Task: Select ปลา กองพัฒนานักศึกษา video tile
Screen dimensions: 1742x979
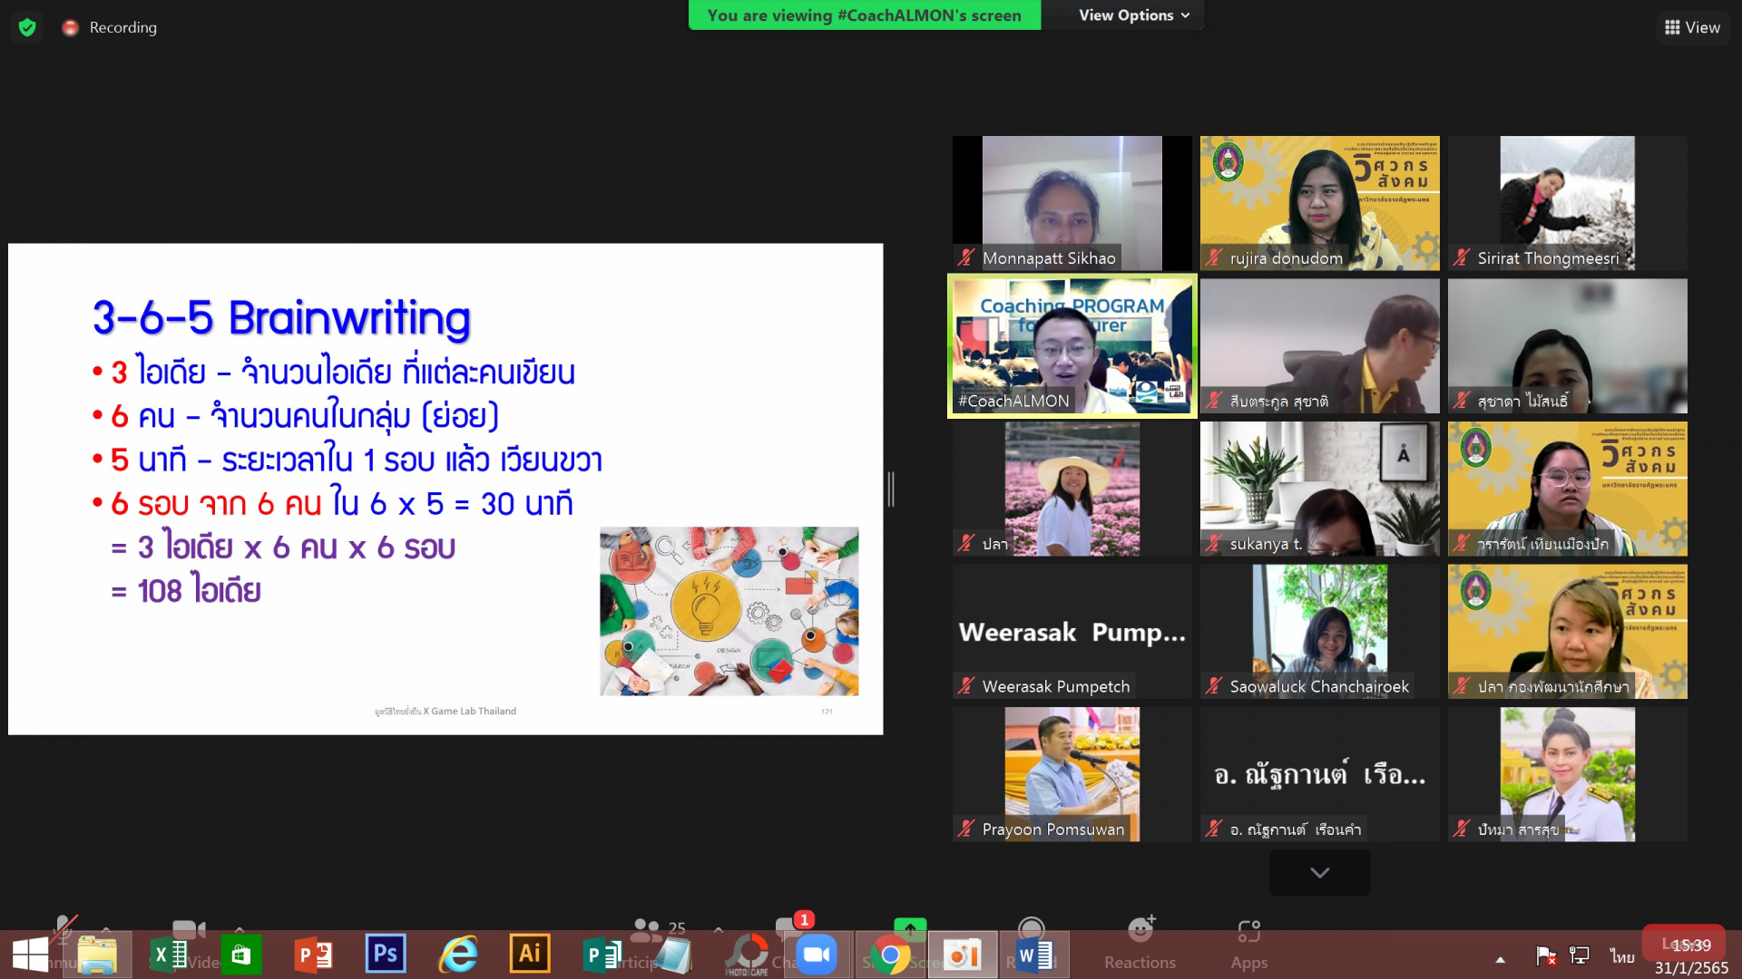Action: 1567,632
